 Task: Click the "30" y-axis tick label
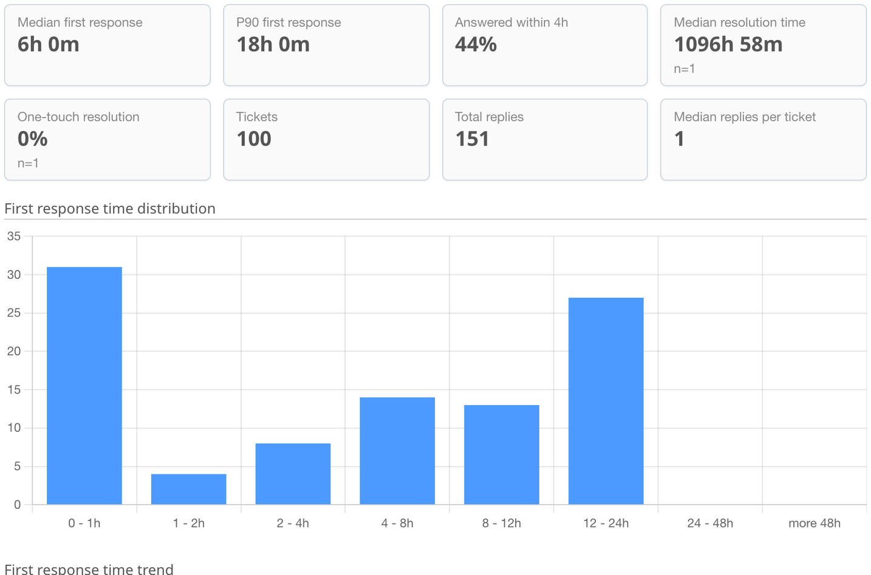click(14, 275)
